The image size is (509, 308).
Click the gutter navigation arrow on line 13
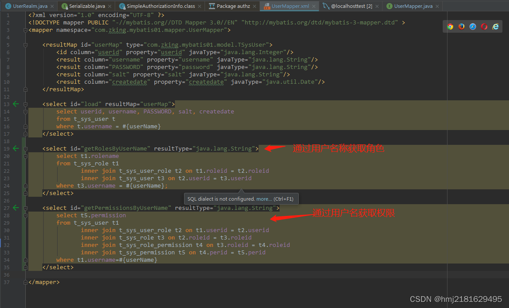tap(16, 104)
